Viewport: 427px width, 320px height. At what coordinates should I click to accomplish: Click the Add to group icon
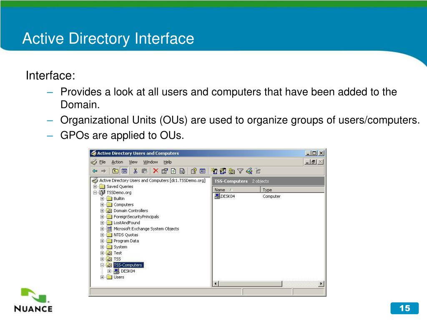258,171
